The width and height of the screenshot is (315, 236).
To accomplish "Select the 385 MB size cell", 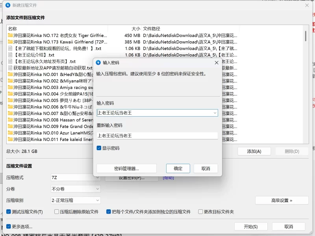I will click(x=132, y=42).
